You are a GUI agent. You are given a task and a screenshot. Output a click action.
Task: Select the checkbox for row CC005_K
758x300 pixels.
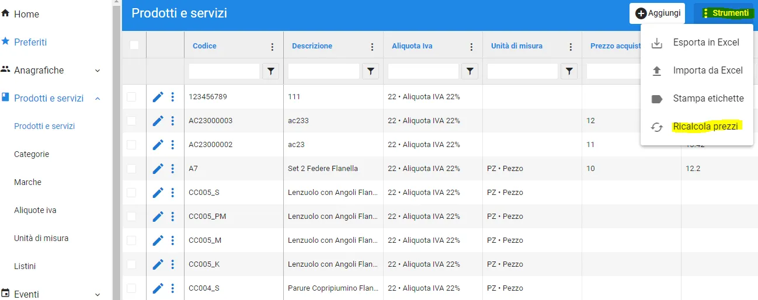click(x=131, y=264)
